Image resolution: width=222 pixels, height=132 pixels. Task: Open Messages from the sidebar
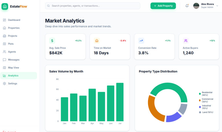tap(14, 60)
